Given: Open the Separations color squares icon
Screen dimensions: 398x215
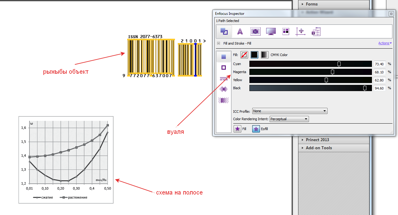Looking at the screenshot, I should click(x=286, y=31).
